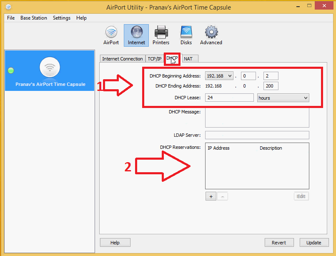
Task: Open the NAT tab
Action: coord(188,59)
